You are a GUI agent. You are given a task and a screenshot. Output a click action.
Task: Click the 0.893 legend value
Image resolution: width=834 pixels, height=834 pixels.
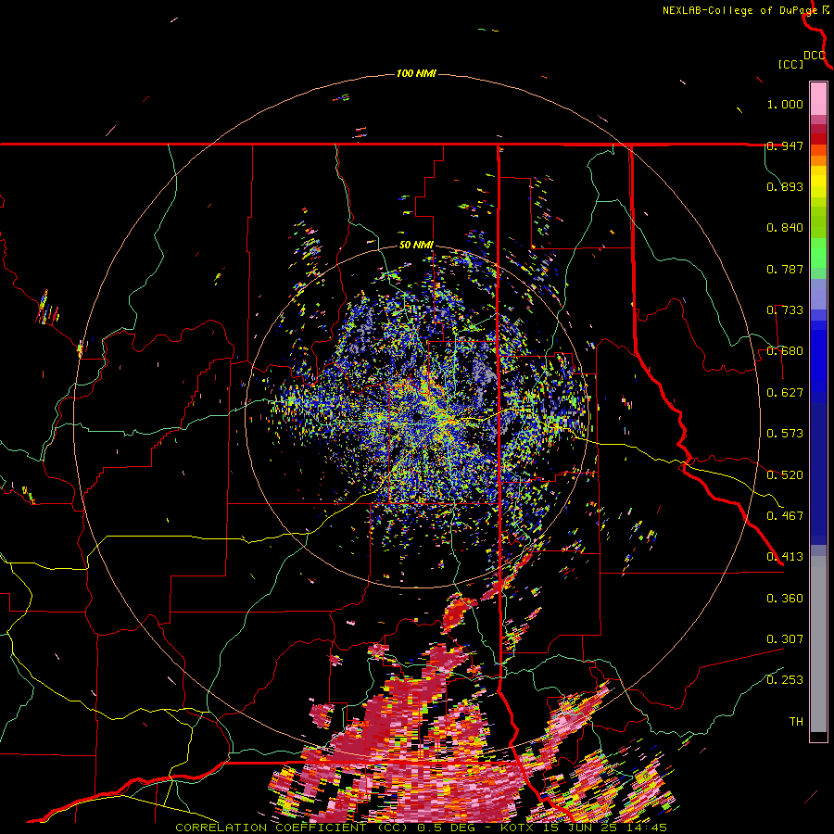785,186
